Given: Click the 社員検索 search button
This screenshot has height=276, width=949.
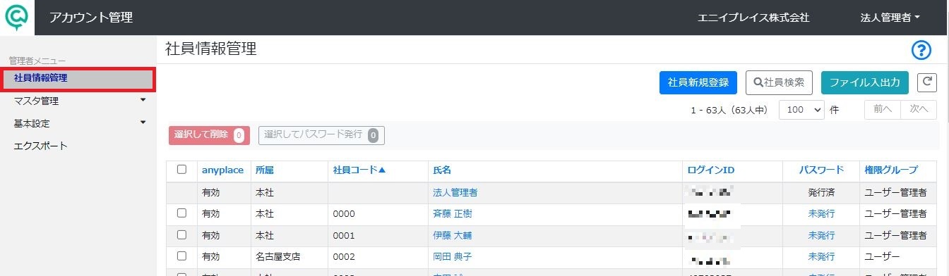Looking at the screenshot, I should click(x=779, y=82).
